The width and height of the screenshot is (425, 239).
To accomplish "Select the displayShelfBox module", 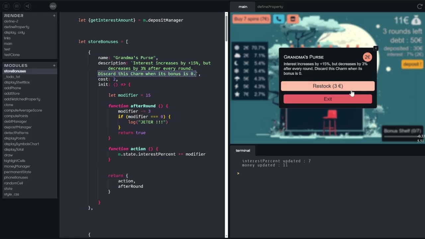I will pyautogui.click(x=17, y=82).
